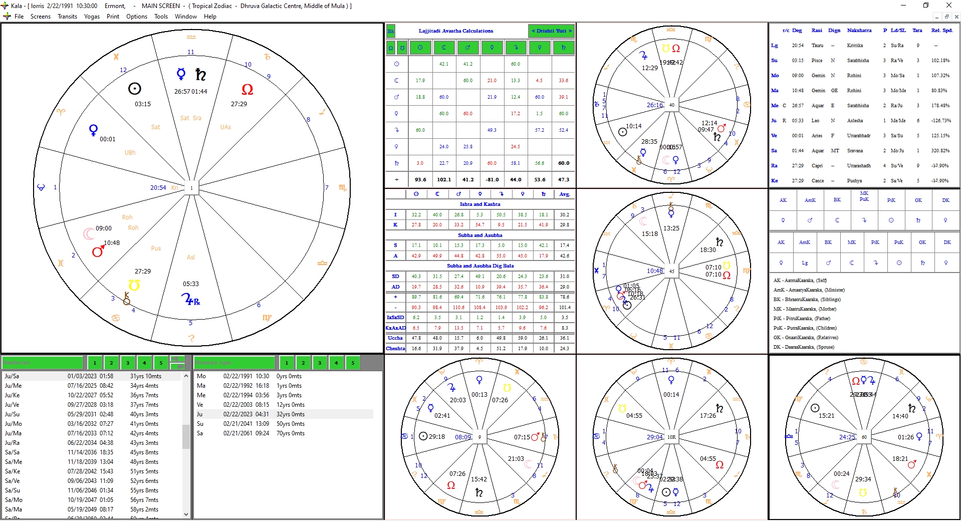Select the Ju/Ve dasha row

(92, 405)
